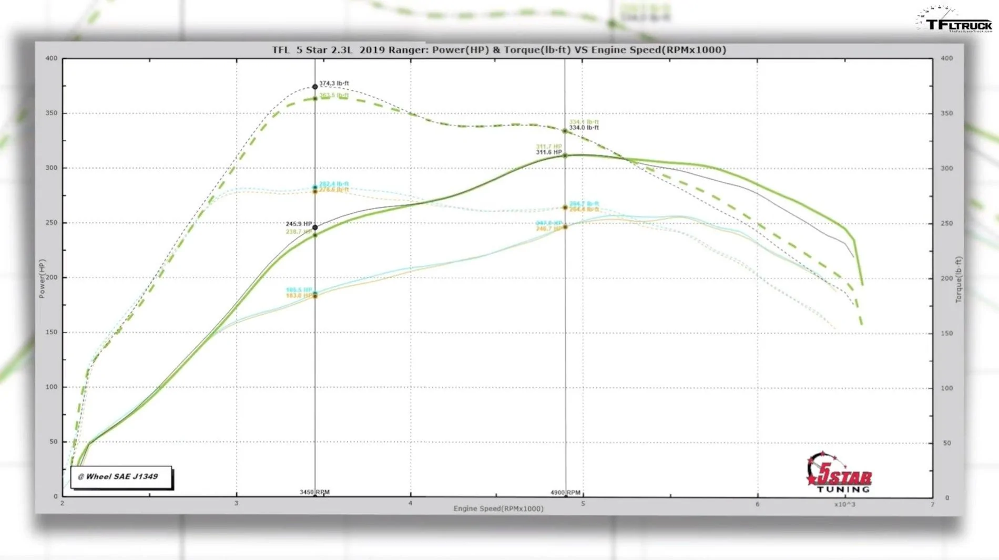Viewport: 999px width, 560px height.
Task: Click the '246.7 HP' orange label
Action: tap(548, 229)
